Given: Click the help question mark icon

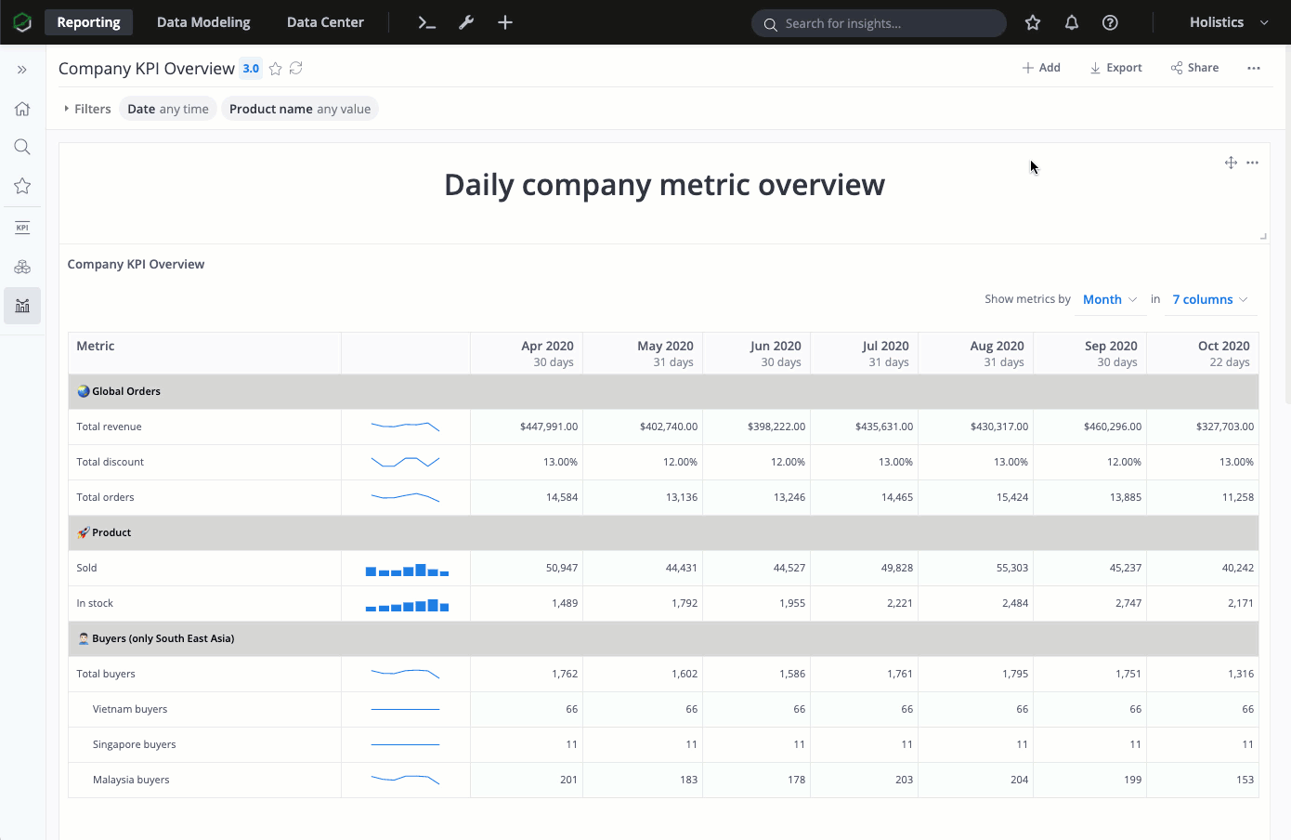Looking at the screenshot, I should point(1110,22).
